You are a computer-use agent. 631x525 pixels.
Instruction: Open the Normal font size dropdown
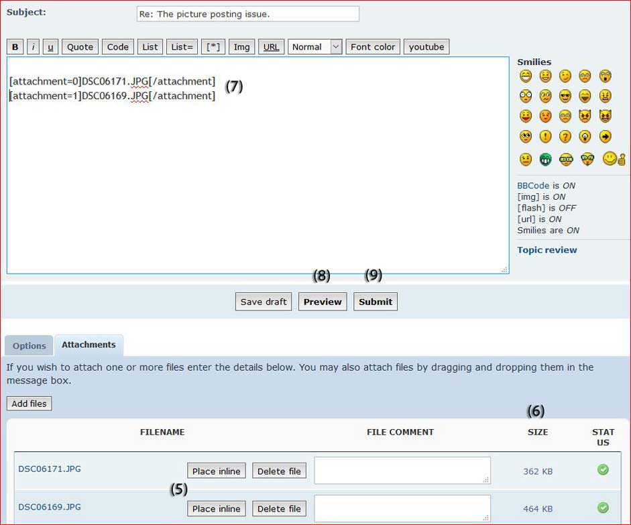pos(315,47)
